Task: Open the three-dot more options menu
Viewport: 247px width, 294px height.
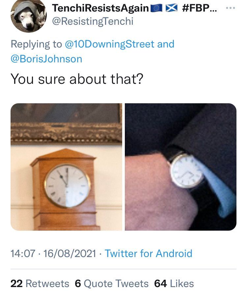Action: (232, 8)
